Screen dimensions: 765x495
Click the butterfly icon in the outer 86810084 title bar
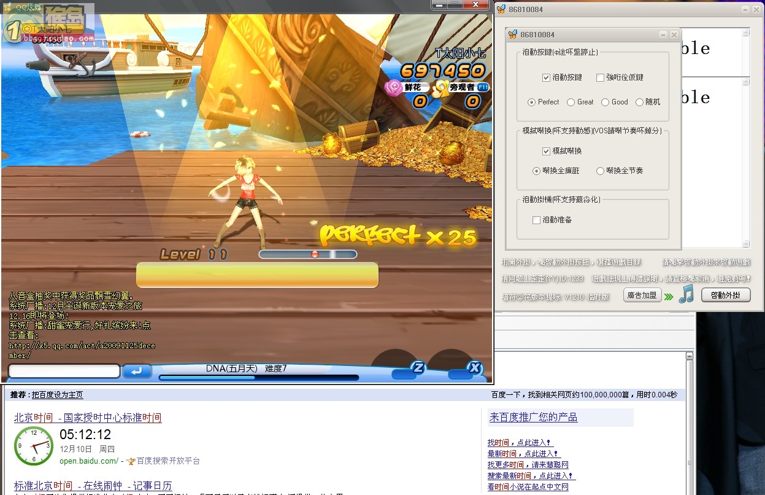pos(502,9)
